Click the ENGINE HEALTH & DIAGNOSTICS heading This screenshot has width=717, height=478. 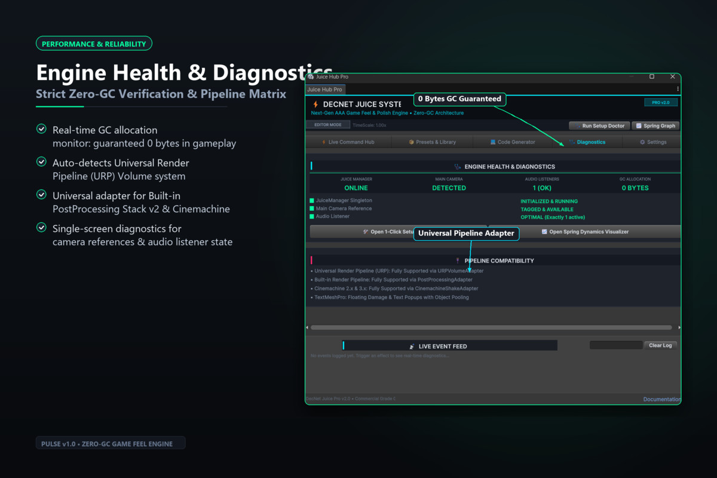click(510, 167)
